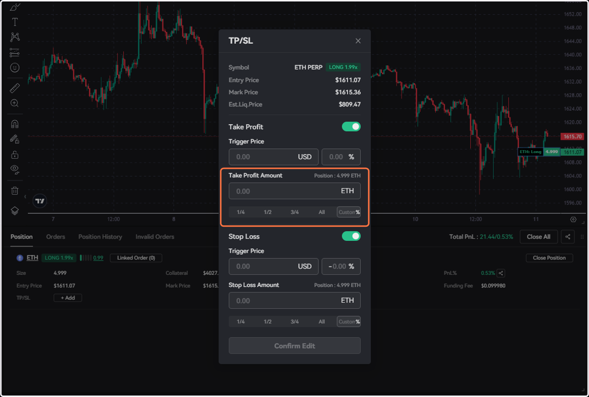Select the Text tool in chart toolbar
The height and width of the screenshot is (397, 589).
(15, 22)
